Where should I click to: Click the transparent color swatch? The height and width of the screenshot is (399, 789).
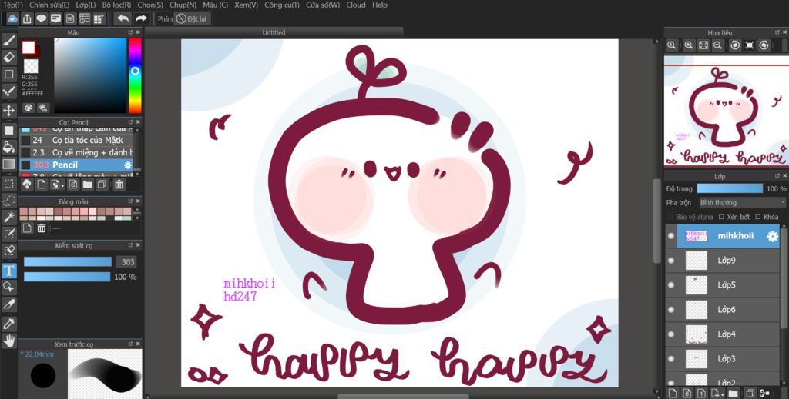pyautogui.click(x=31, y=66)
